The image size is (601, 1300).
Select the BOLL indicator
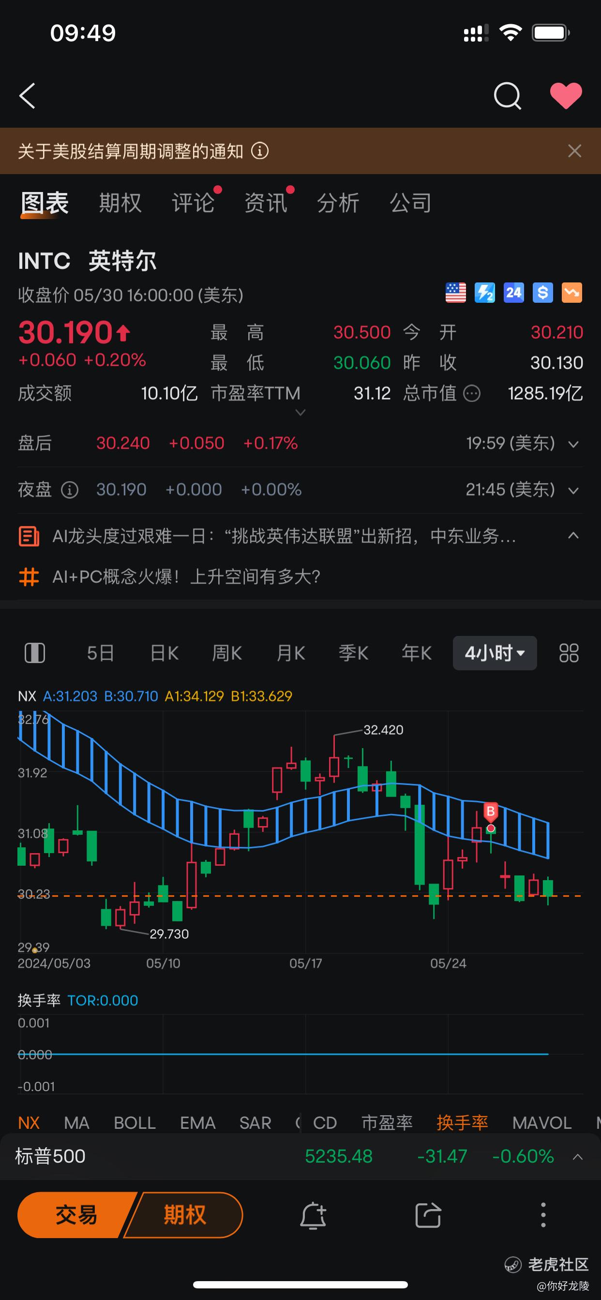[135, 1123]
